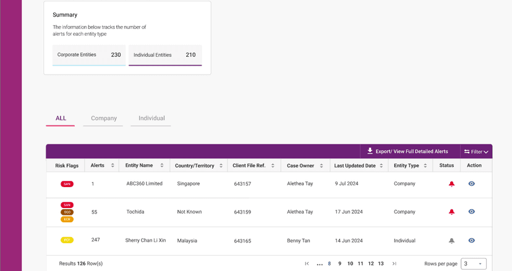Click SAN risk flag badge in Tochida row
Screen dimensions: 512x271
(67, 205)
